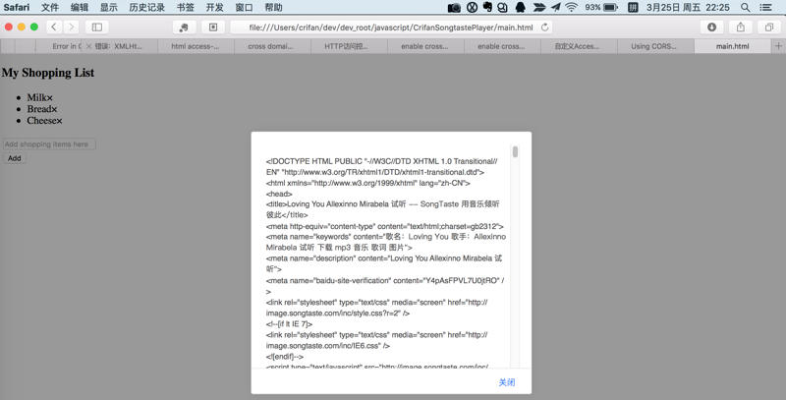This screenshot has width=786, height=400.
Task: Remove Bread via its × mark
Action: click(54, 109)
